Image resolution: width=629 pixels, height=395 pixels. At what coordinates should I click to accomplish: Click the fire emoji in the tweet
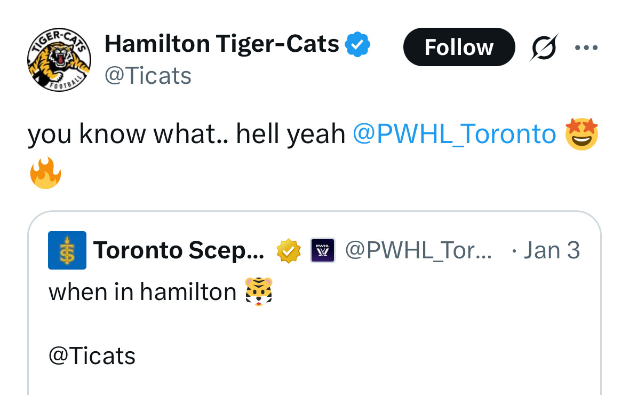click(45, 173)
